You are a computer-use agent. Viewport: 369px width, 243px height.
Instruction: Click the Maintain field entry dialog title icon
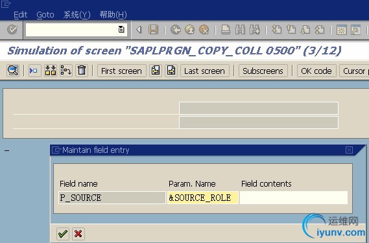point(56,150)
